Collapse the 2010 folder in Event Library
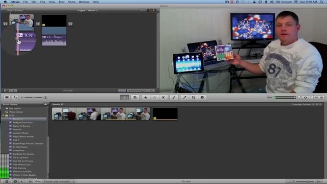Viewport: 327px width, 184px height. 3,116
